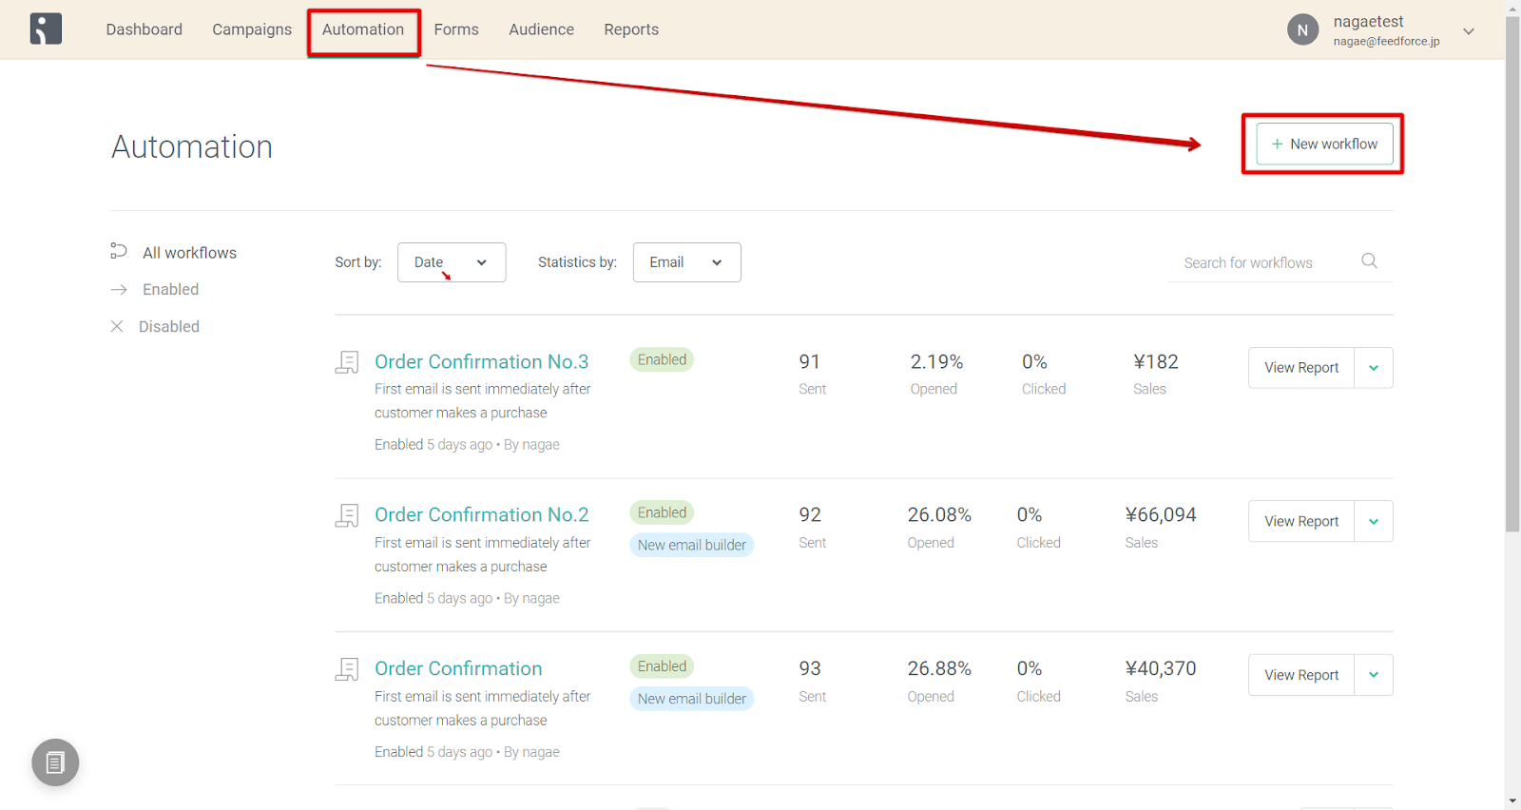Click workflow icon beside Order Confirmation No.3
1521x810 pixels.
[x=347, y=362]
